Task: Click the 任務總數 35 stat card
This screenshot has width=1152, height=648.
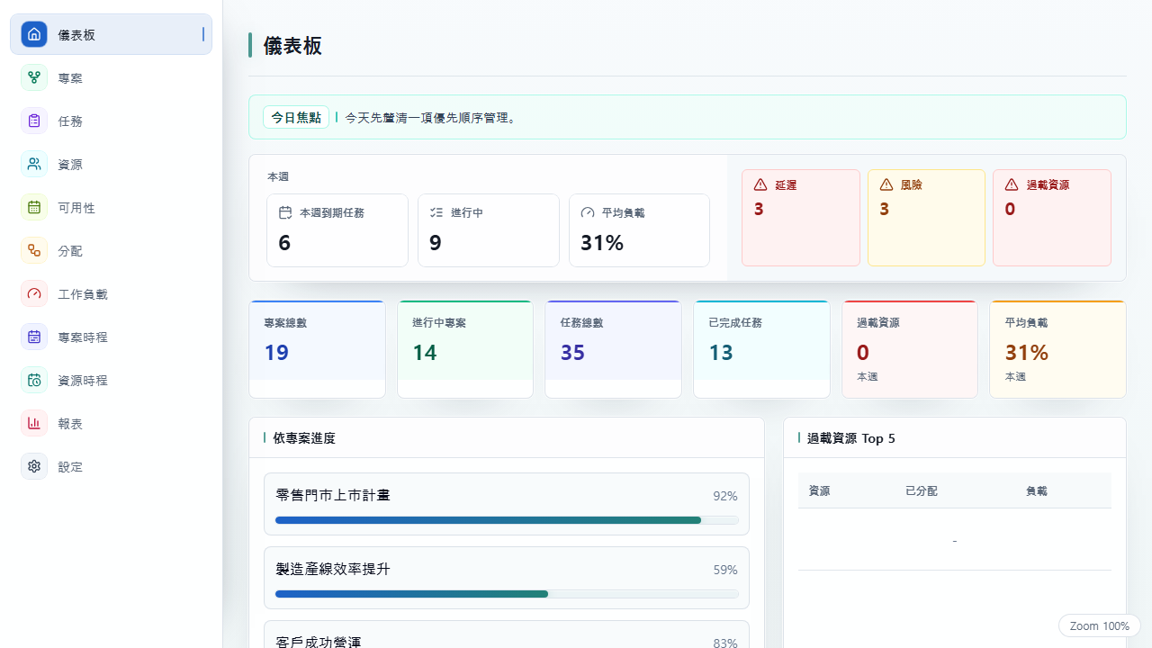Action: click(613, 349)
